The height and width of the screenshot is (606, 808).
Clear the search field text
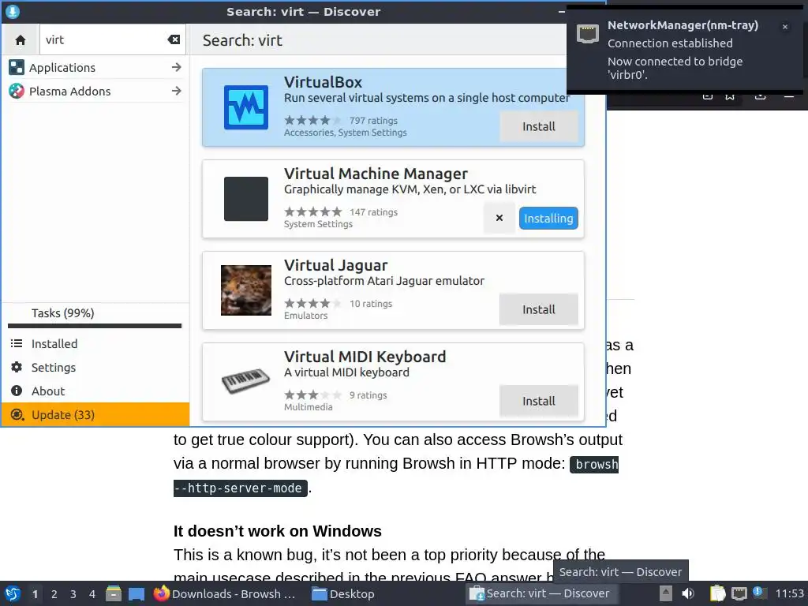tap(174, 39)
